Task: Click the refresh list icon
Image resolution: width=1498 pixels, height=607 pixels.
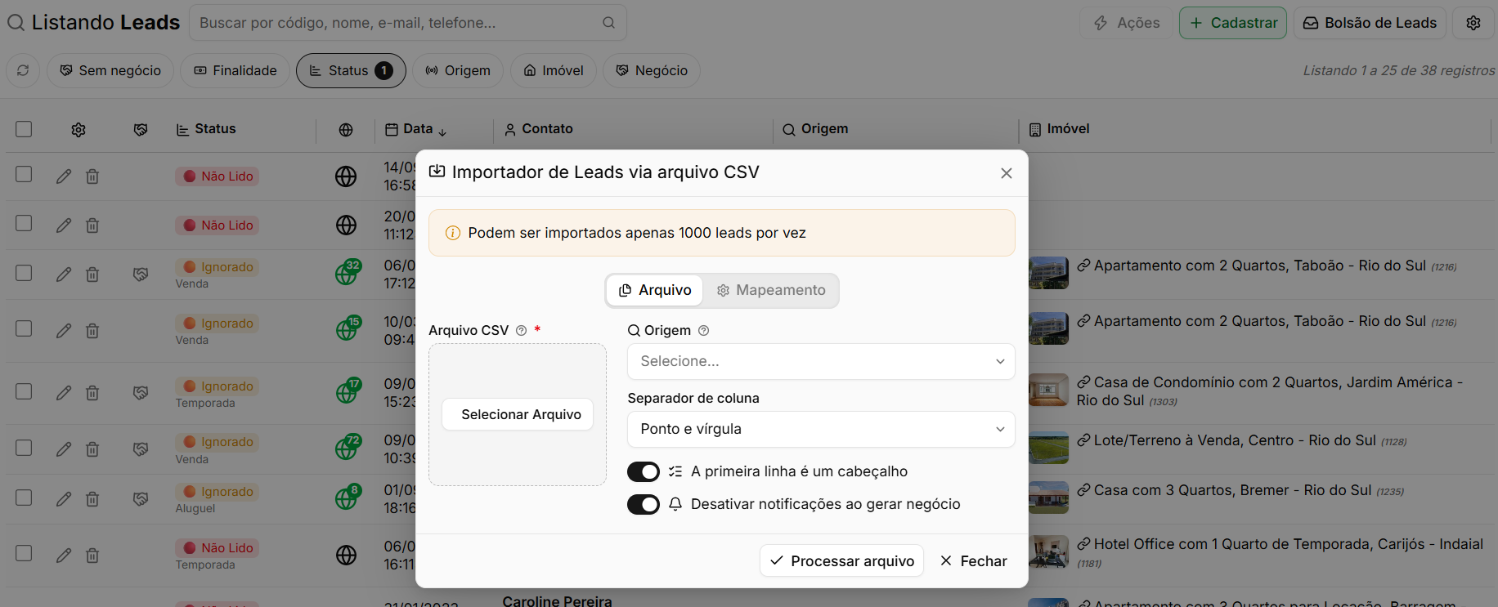Action: 23,70
